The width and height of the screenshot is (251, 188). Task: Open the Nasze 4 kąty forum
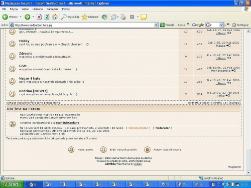point(30,79)
